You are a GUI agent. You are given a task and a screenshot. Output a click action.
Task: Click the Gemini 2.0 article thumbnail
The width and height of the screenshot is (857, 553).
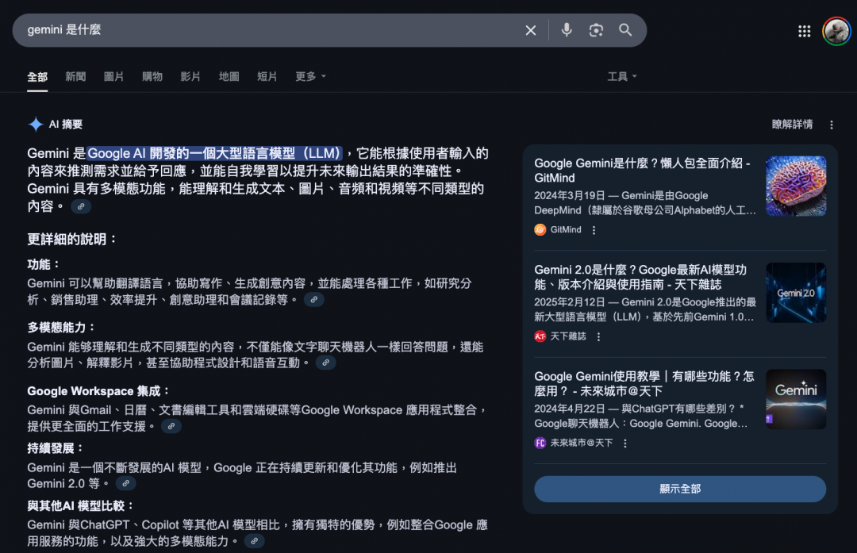pyautogui.click(x=795, y=293)
